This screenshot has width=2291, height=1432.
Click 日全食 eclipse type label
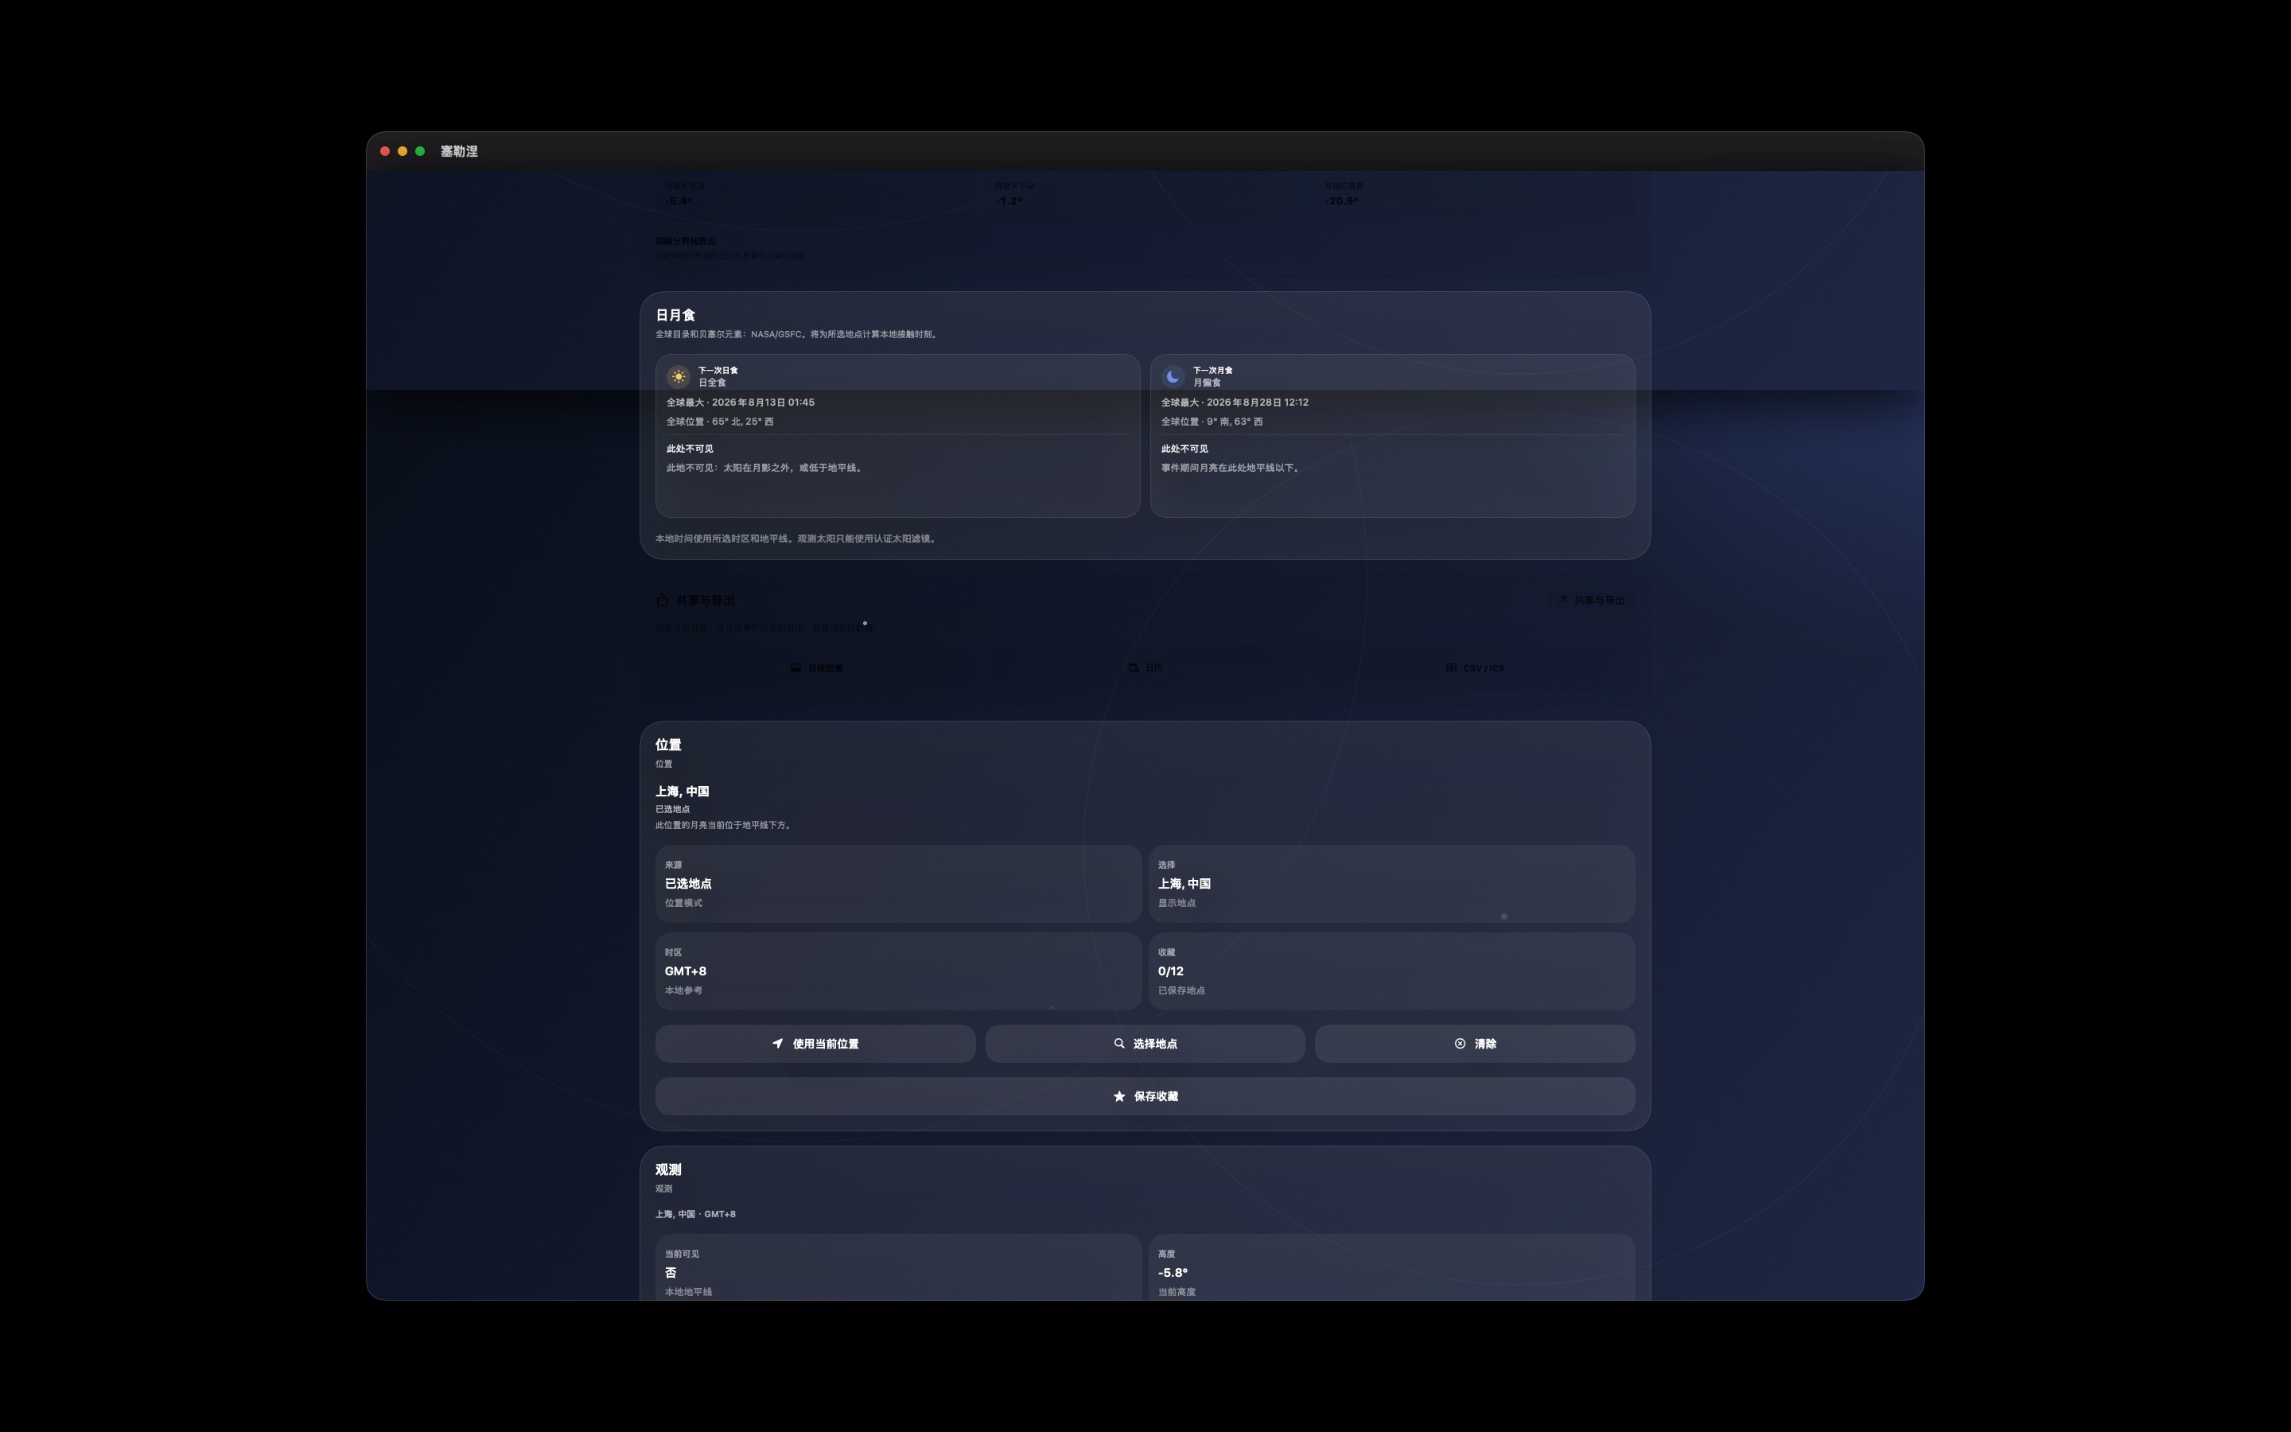click(x=712, y=383)
